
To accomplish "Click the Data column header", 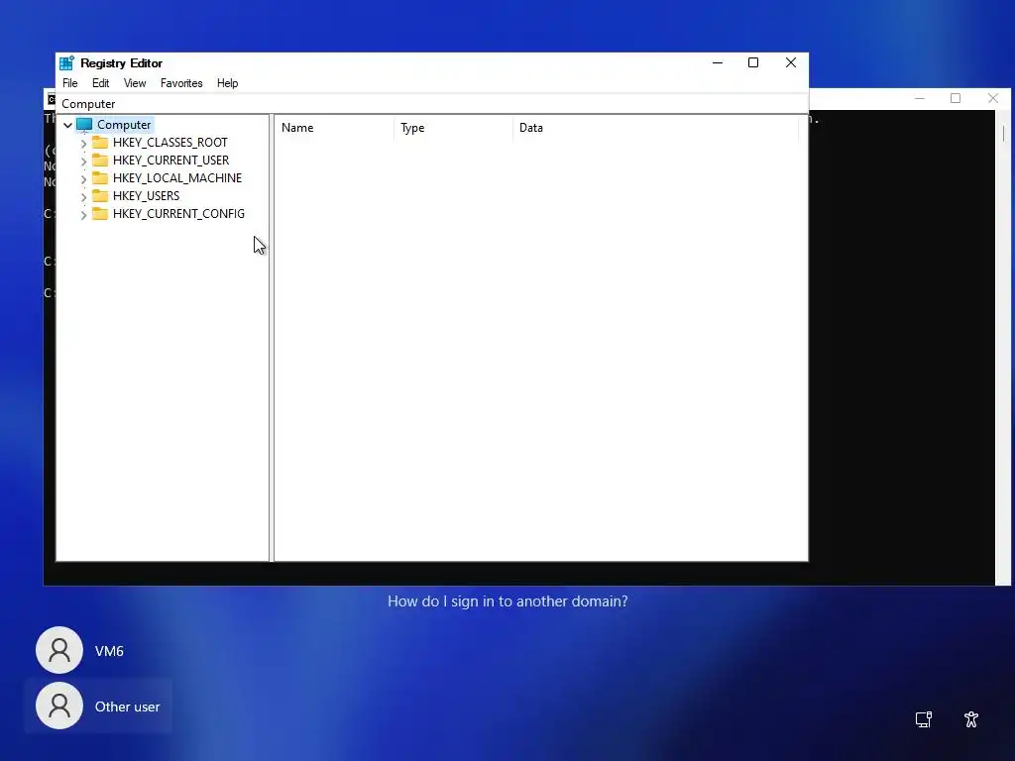I will click(655, 128).
